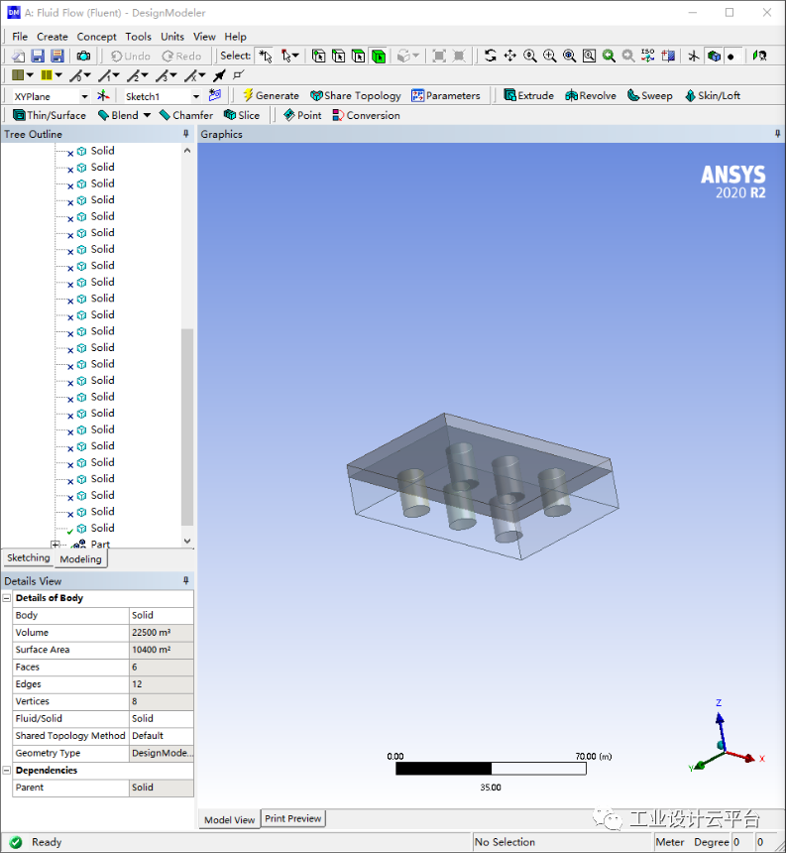Toggle the small square ruler icon in second toolbar

click(238, 75)
